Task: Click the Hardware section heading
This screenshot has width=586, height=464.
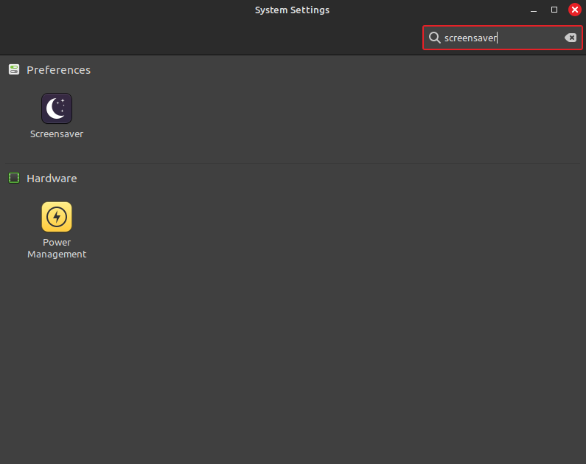Action: coord(52,179)
